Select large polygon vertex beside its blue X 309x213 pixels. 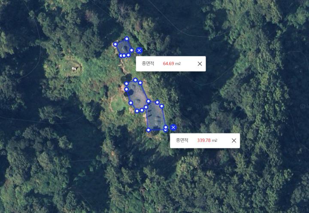(x=166, y=127)
